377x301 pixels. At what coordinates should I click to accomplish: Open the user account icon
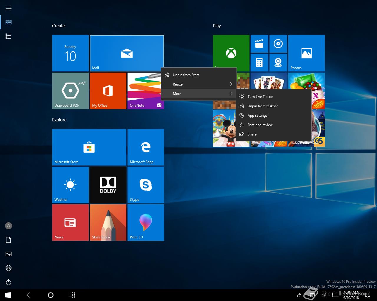click(9, 226)
